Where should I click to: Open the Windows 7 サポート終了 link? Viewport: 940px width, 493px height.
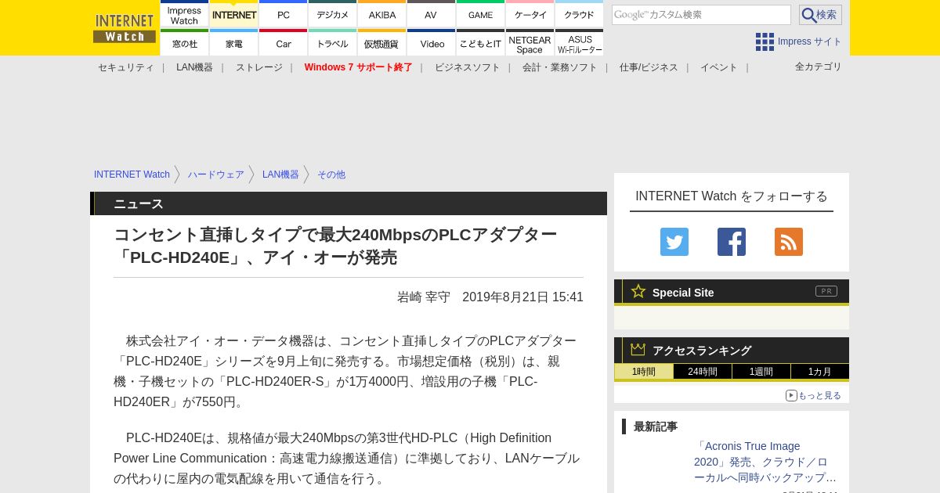359,67
